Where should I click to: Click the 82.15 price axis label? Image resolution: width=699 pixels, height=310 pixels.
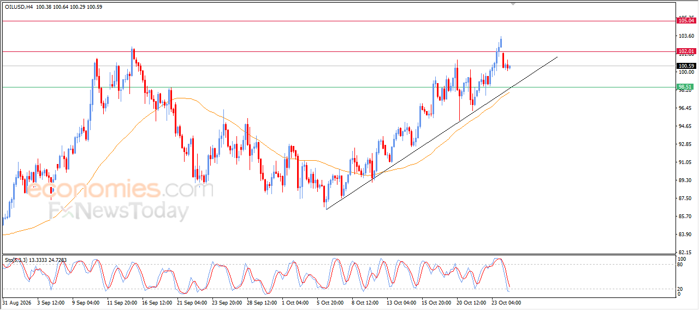(x=685, y=253)
